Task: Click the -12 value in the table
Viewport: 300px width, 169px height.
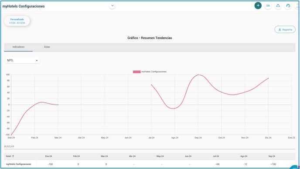Action: pyautogui.click(x=245, y=164)
